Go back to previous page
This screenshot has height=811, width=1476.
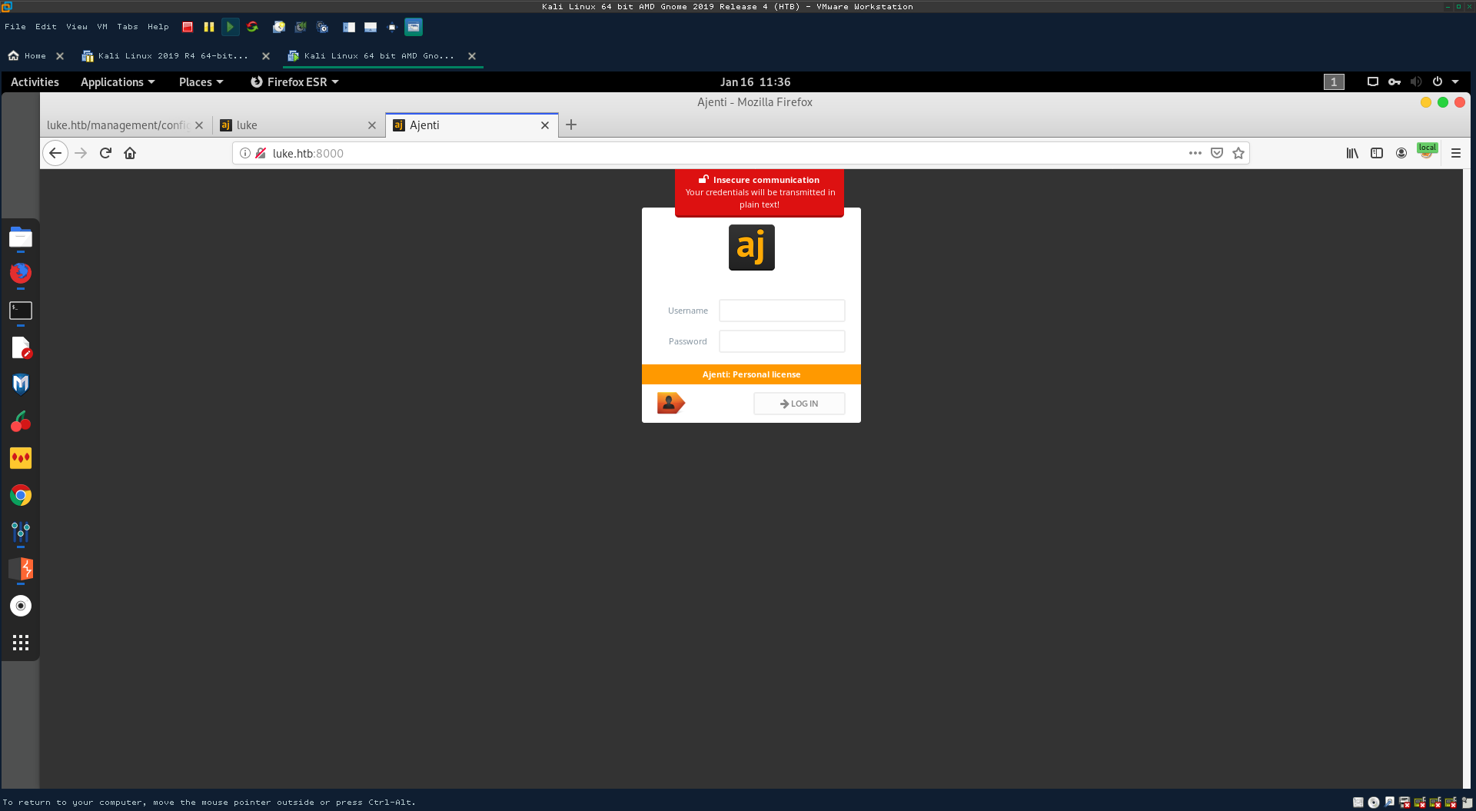coord(55,153)
